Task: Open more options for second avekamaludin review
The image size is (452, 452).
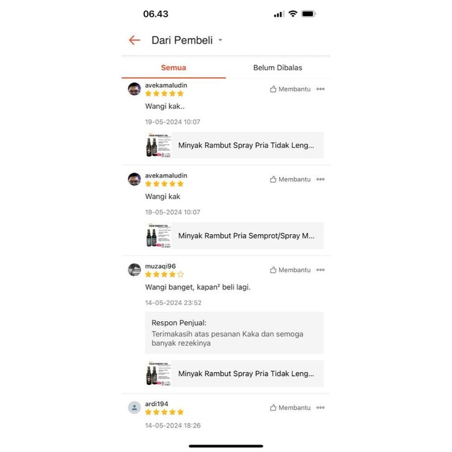Action: coord(320,179)
